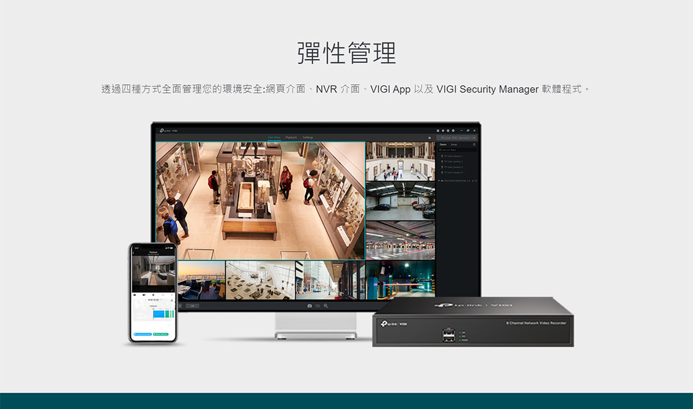Select the main museum camera feed
Viewport: 693px width, 409px height.
260,201
